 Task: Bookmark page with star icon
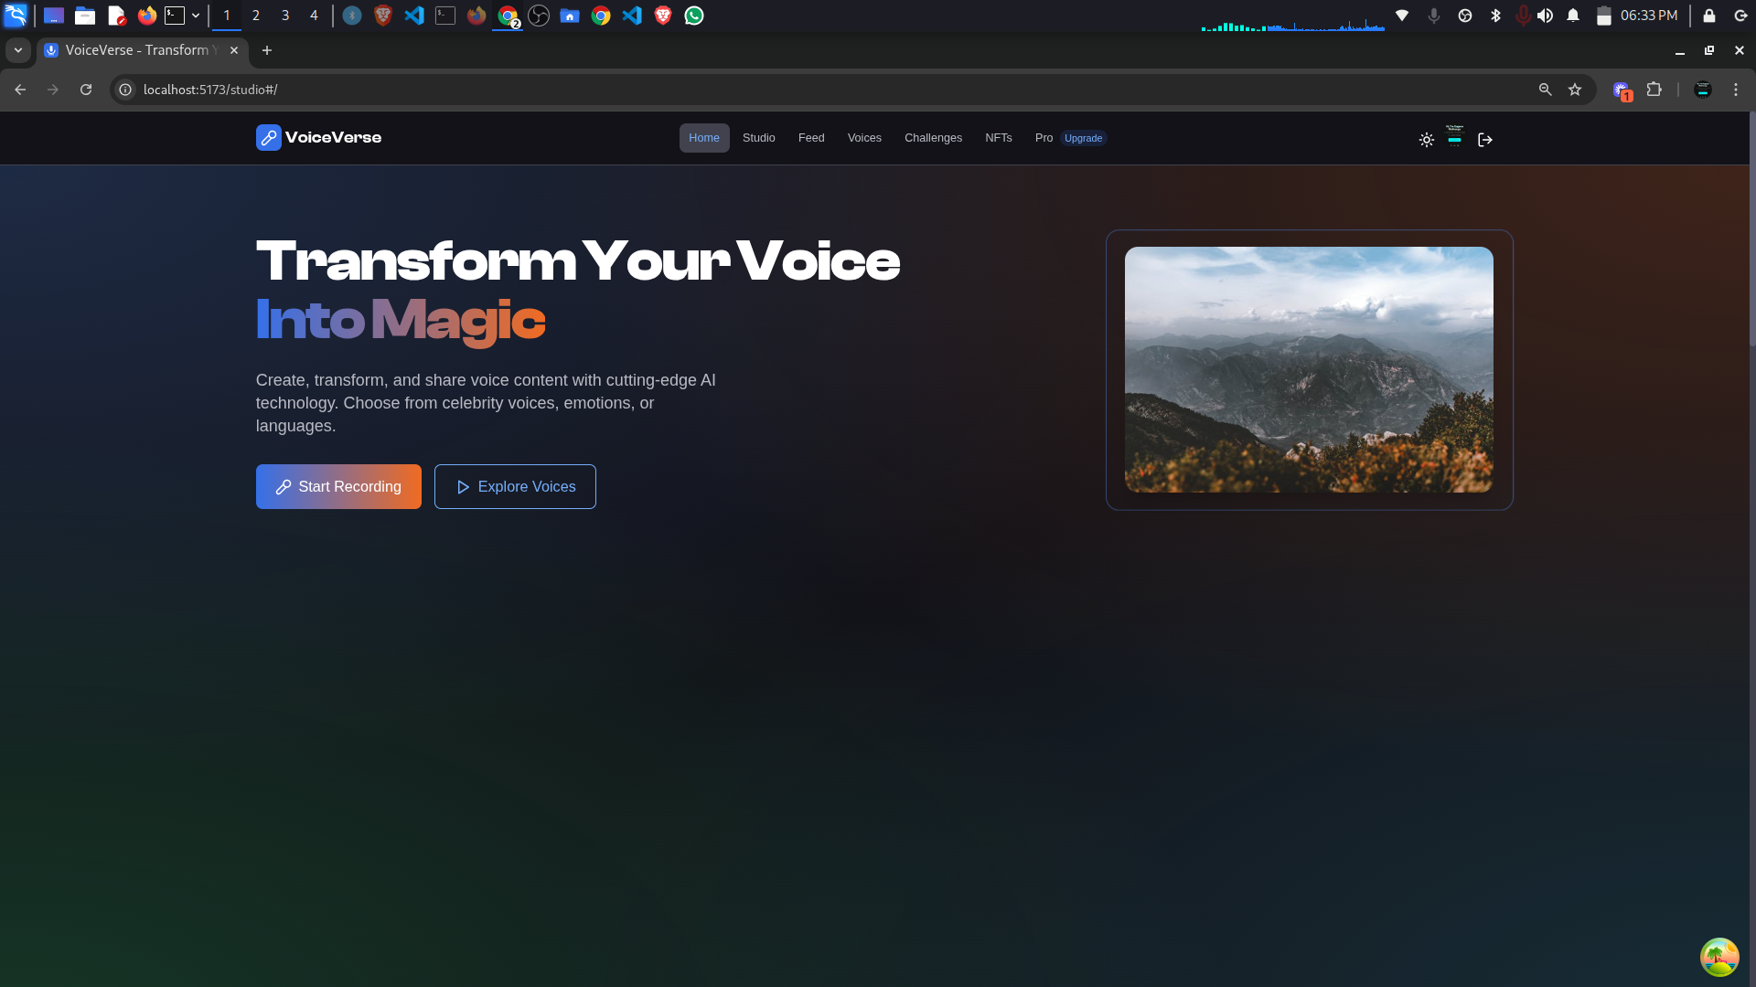1575,90
